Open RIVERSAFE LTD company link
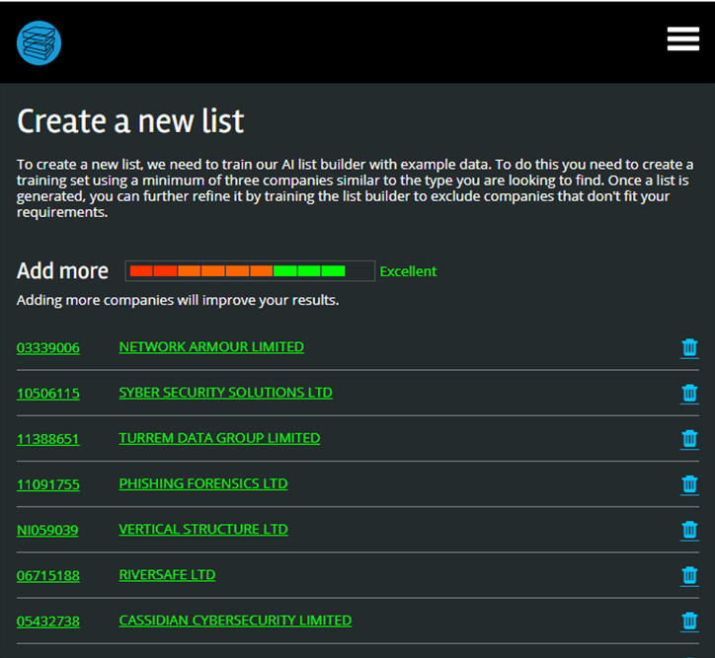715x658 pixels. coord(167,575)
